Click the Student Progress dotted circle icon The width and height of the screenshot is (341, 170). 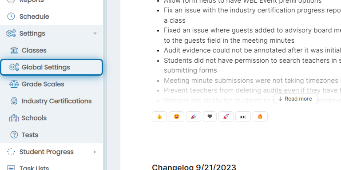click(11, 152)
